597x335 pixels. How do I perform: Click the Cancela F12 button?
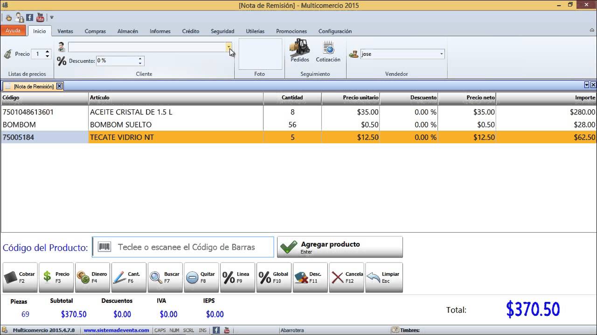coord(347,278)
